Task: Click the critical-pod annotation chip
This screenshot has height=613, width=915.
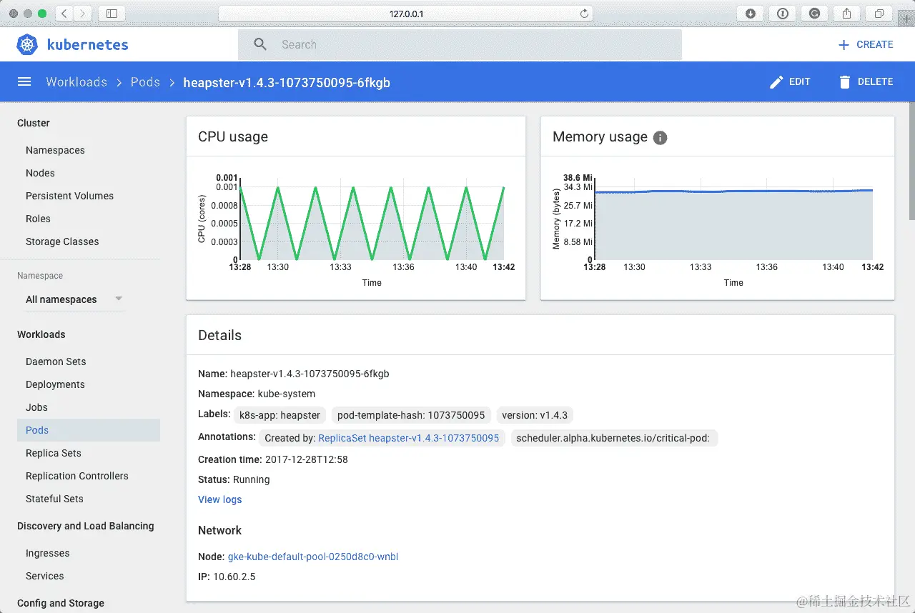Action: [613, 438]
